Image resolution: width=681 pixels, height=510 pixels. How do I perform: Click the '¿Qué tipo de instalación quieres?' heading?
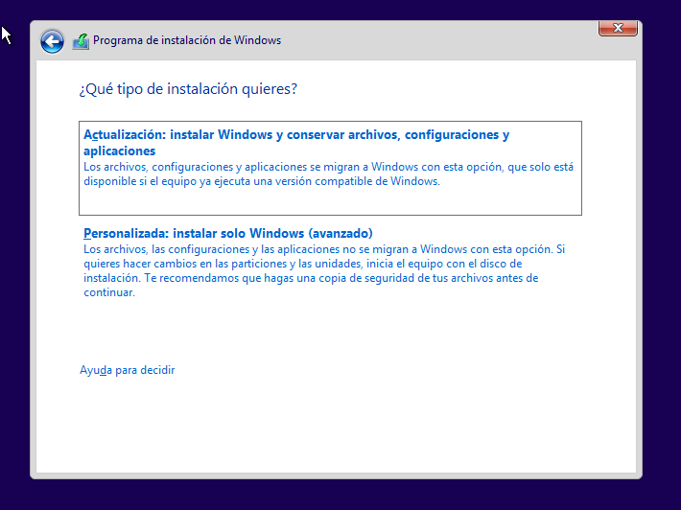coord(188,89)
